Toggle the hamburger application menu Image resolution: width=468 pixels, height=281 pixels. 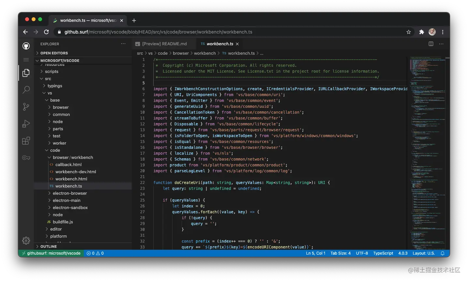tap(26, 60)
